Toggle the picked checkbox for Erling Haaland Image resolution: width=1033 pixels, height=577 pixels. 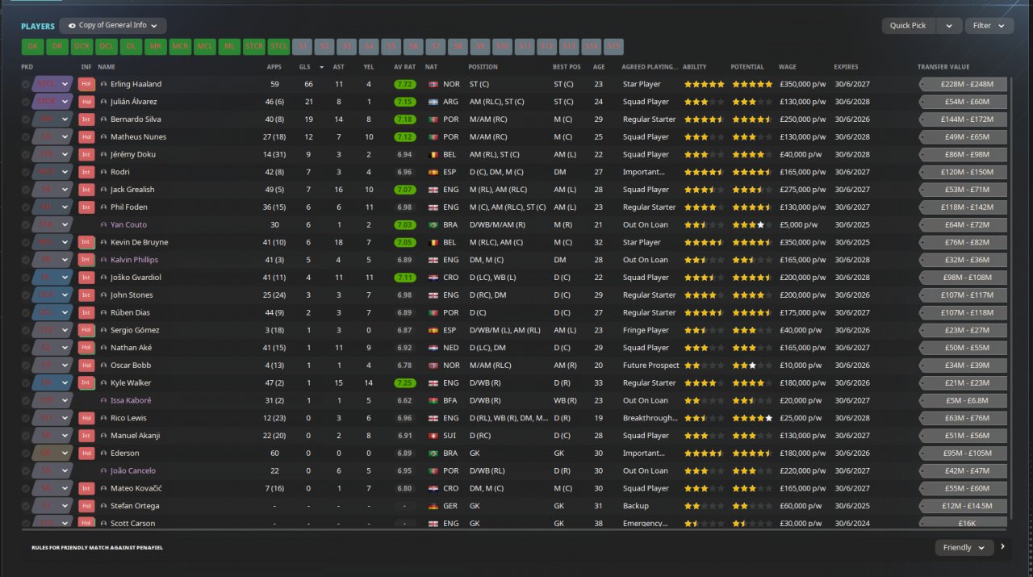[26, 84]
